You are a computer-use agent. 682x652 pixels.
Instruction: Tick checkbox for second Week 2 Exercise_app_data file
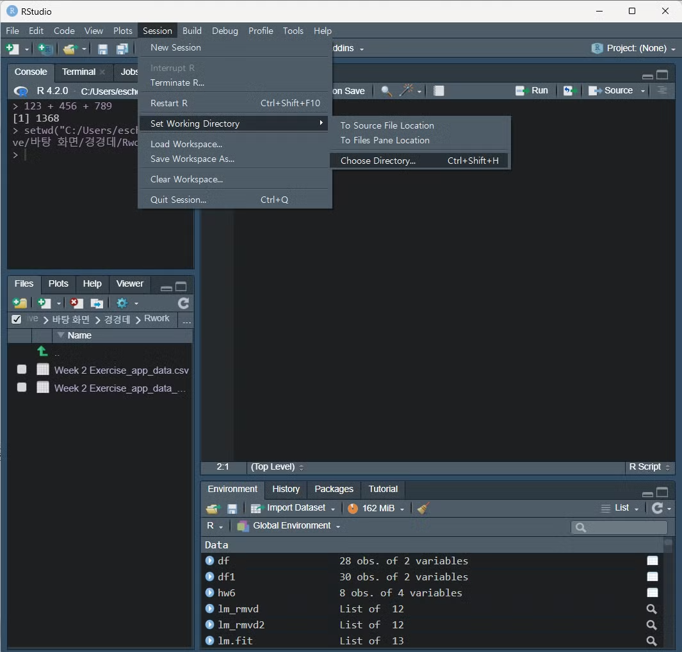tap(22, 387)
